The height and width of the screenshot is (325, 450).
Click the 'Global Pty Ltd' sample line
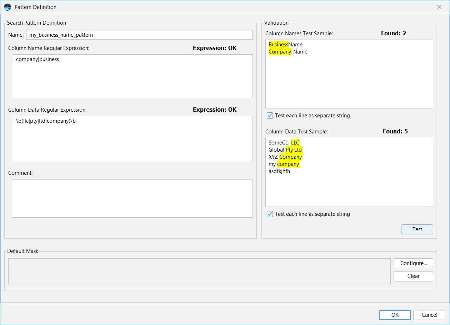[286, 150]
